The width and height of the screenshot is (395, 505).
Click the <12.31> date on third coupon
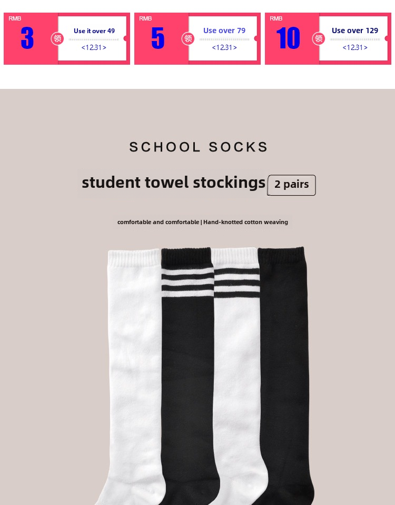(355, 47)
